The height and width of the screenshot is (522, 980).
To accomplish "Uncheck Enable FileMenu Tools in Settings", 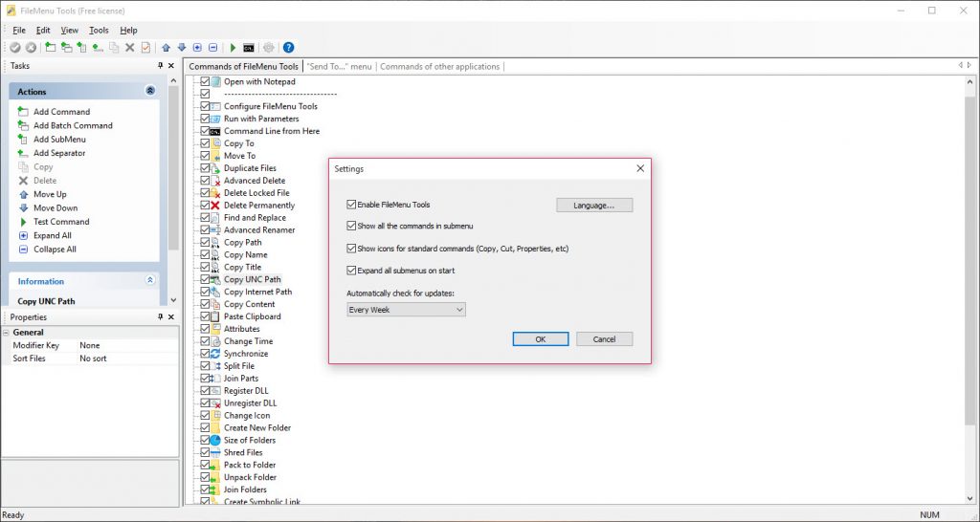I will pos(351,205).
